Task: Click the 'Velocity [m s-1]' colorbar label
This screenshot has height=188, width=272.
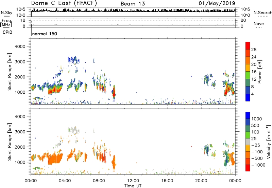Action: 269,142
